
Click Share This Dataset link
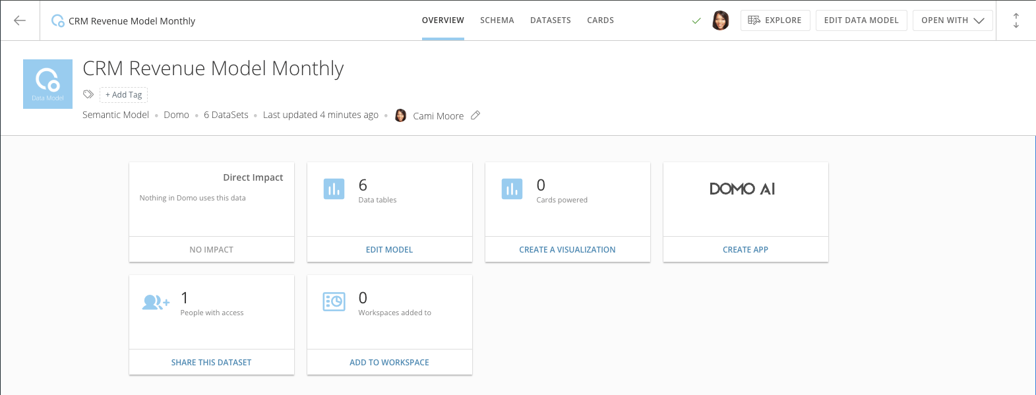(212, 362)
